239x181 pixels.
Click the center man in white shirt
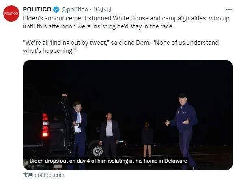[110, 134]
